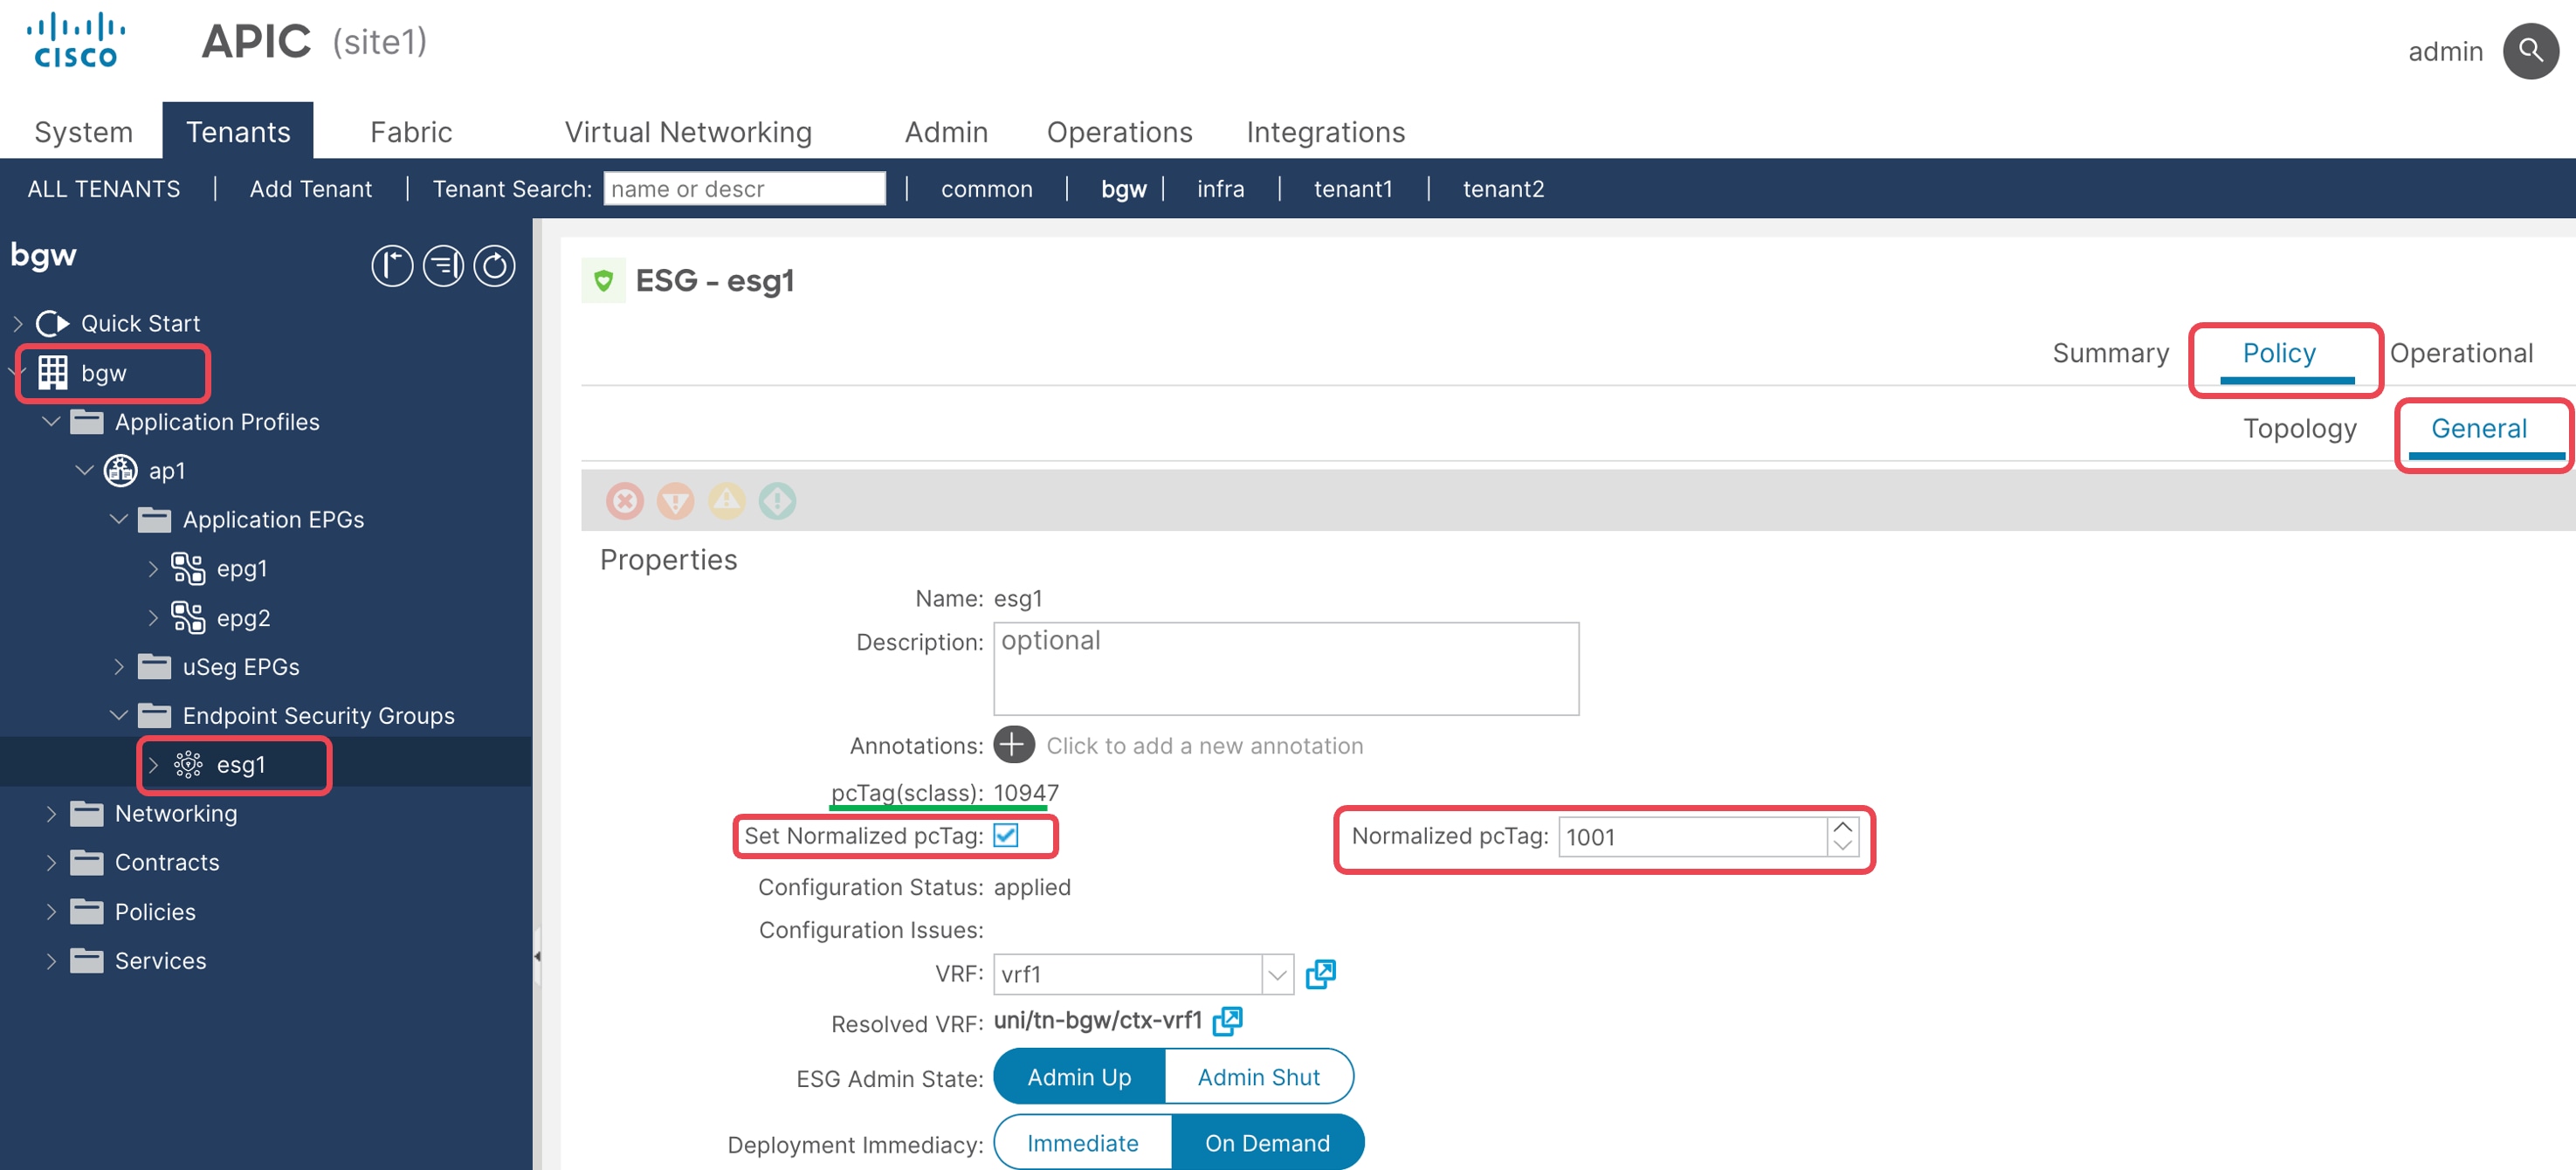Open the tenant2 link
The image size is (2576, 1170).
click(1503, 189)
